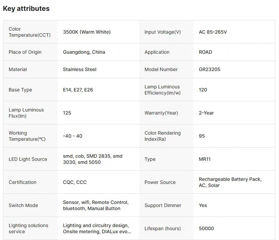The height and width of the screenshot is (240, 279).
Task: Select the AC 85-265V input voltage value
Action: coord(212,32)
